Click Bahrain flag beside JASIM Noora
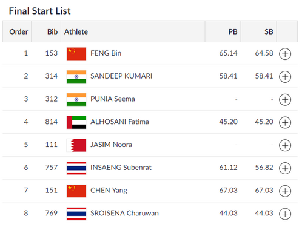Viewport: 302px width, 230px height. (76, 145)
